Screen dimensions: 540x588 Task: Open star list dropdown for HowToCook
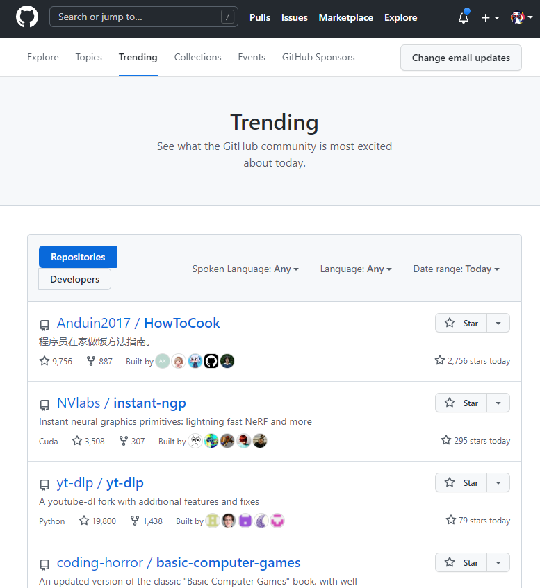(x=498, y=323)
